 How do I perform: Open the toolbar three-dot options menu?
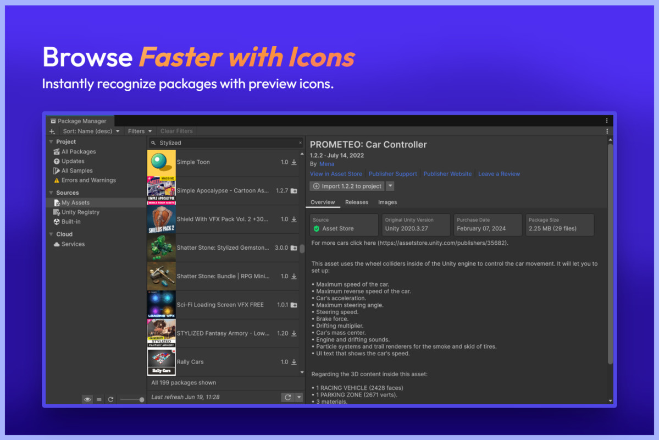(607, 131)
